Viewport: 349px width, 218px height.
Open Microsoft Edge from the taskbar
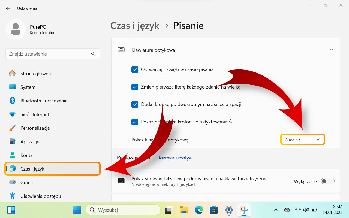pyautogui.click(x=199, y=210)
